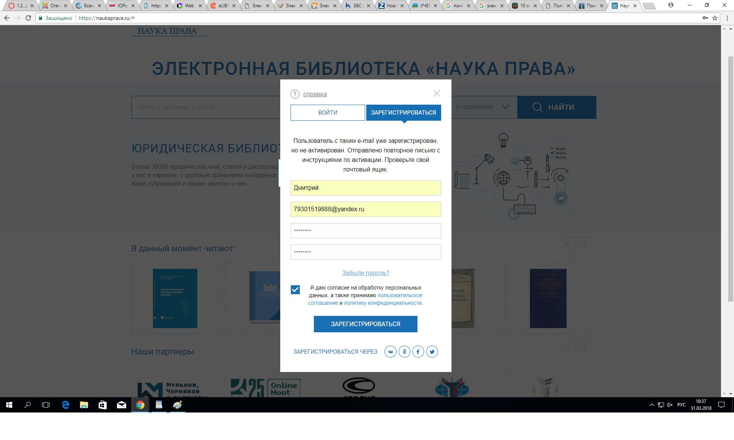Viewport: 734px width, 440px height.
Task: Register via the Odnoklassniki icon
Action: (x=404, y=352)
